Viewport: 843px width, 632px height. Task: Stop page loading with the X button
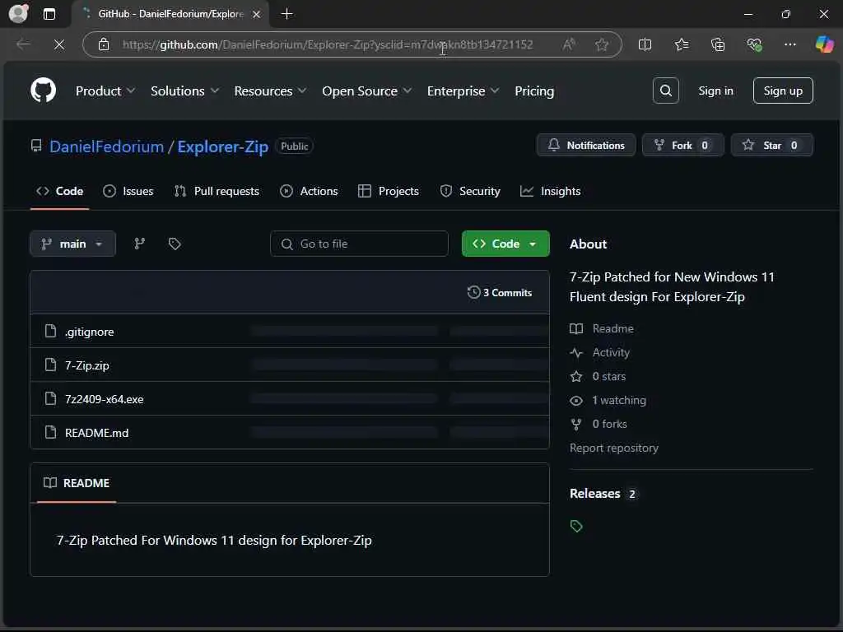[x=59, y=44]
